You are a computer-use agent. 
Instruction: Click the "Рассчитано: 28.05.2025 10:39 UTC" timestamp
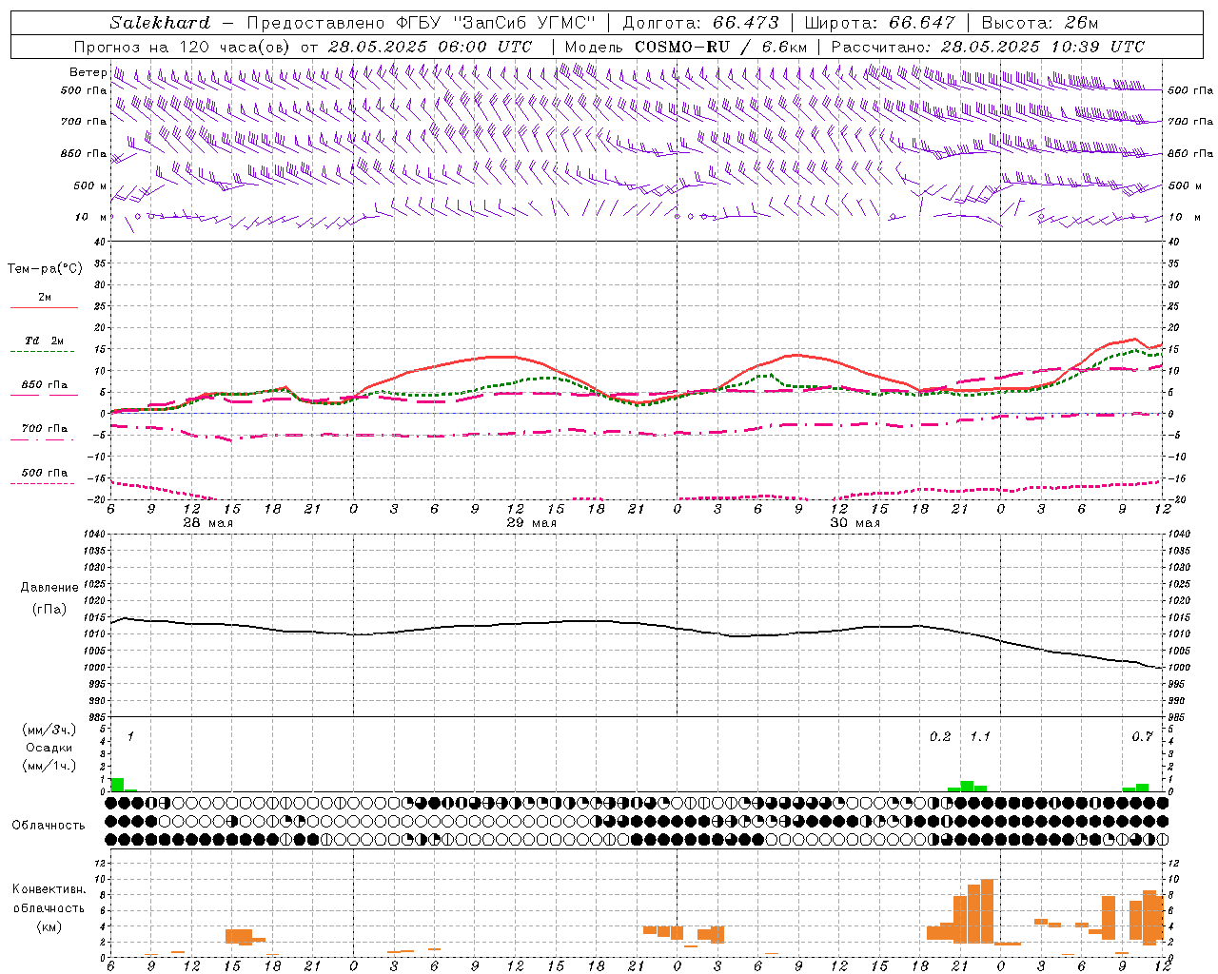point(988,47)
